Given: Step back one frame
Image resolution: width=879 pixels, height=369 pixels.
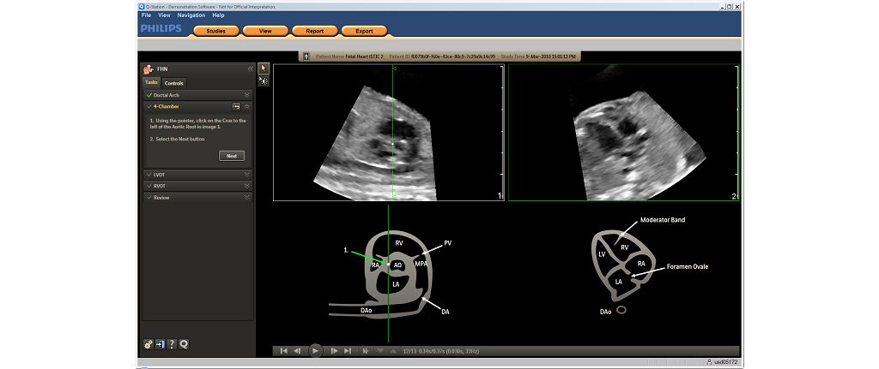Looking at the screenshot, I should point(298,351).
